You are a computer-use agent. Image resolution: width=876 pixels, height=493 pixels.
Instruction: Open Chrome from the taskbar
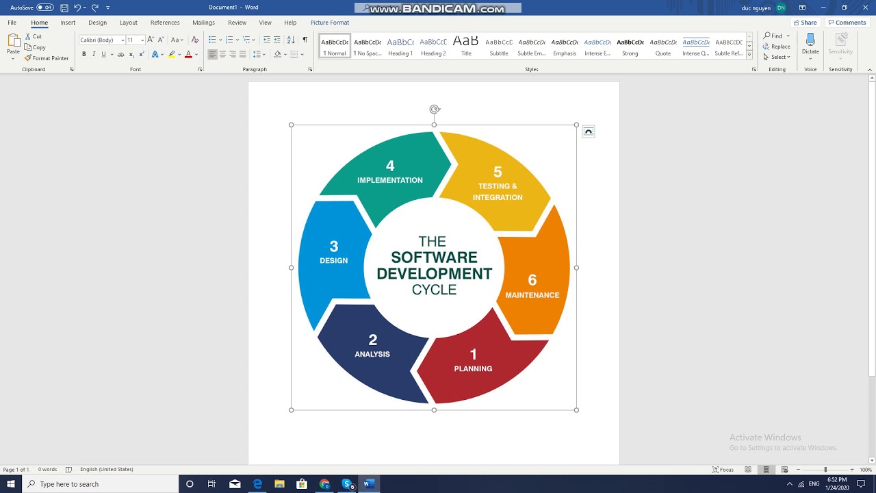pos(324,484)
